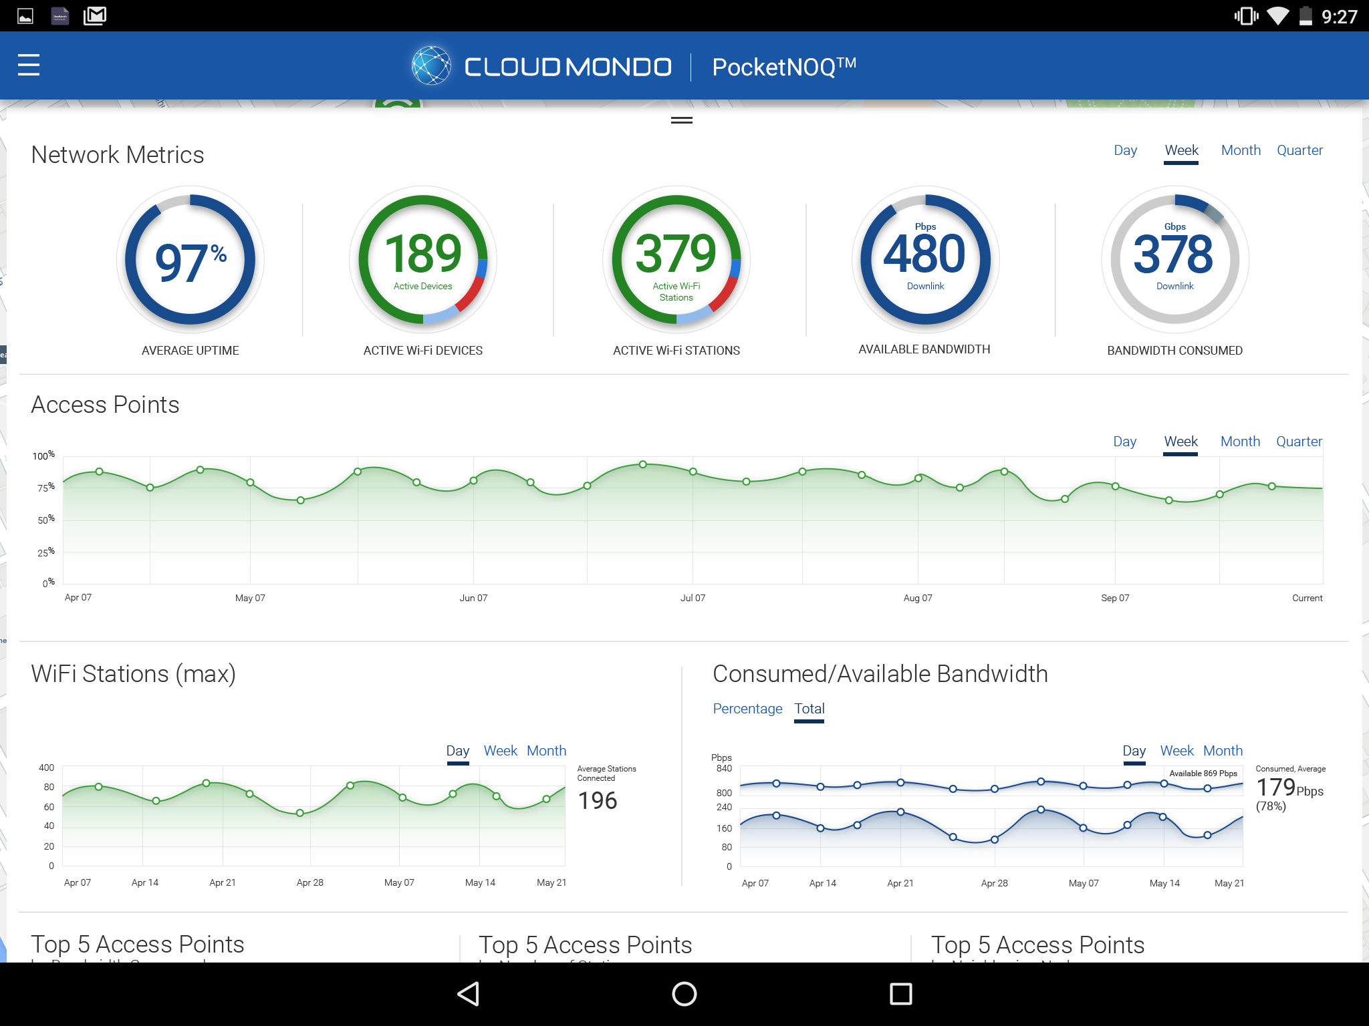Tap the 480 Pbps Available Bandwidth gauge
The image size is (1369, 1026).
[x=926, y=260]
